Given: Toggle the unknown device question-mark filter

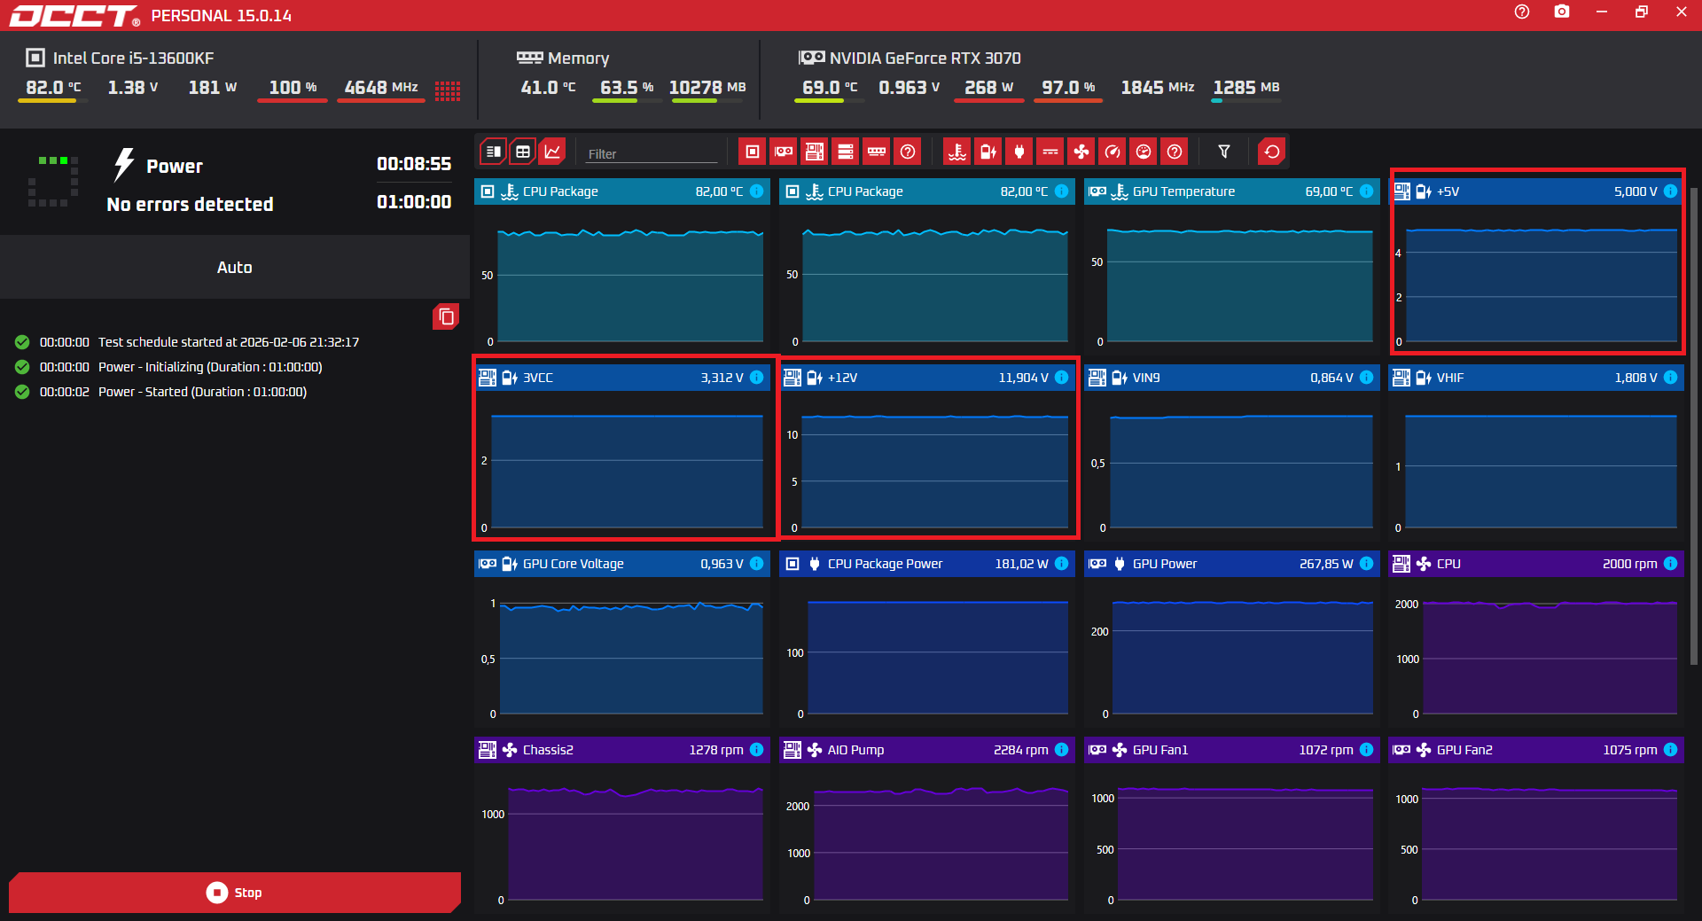Looking at the screenshot, I should tap(908, 152).
